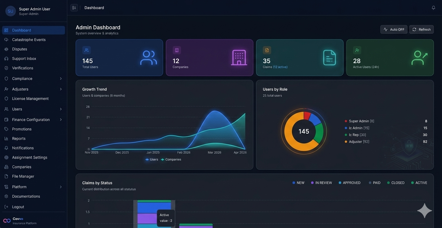Image resolution: width=442 pixels, height=228 pixels.
Task: Toggle the IN REVIEW status legend
Action: tap(321, 183)
